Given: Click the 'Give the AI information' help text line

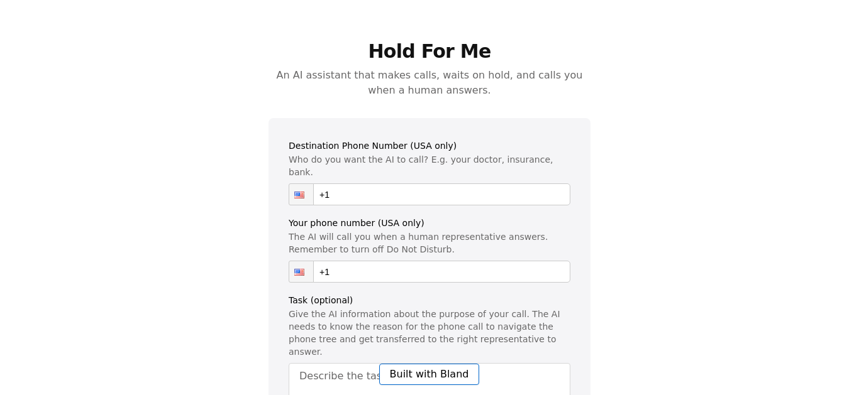Looking at the screenshot, I should point(424,314).
